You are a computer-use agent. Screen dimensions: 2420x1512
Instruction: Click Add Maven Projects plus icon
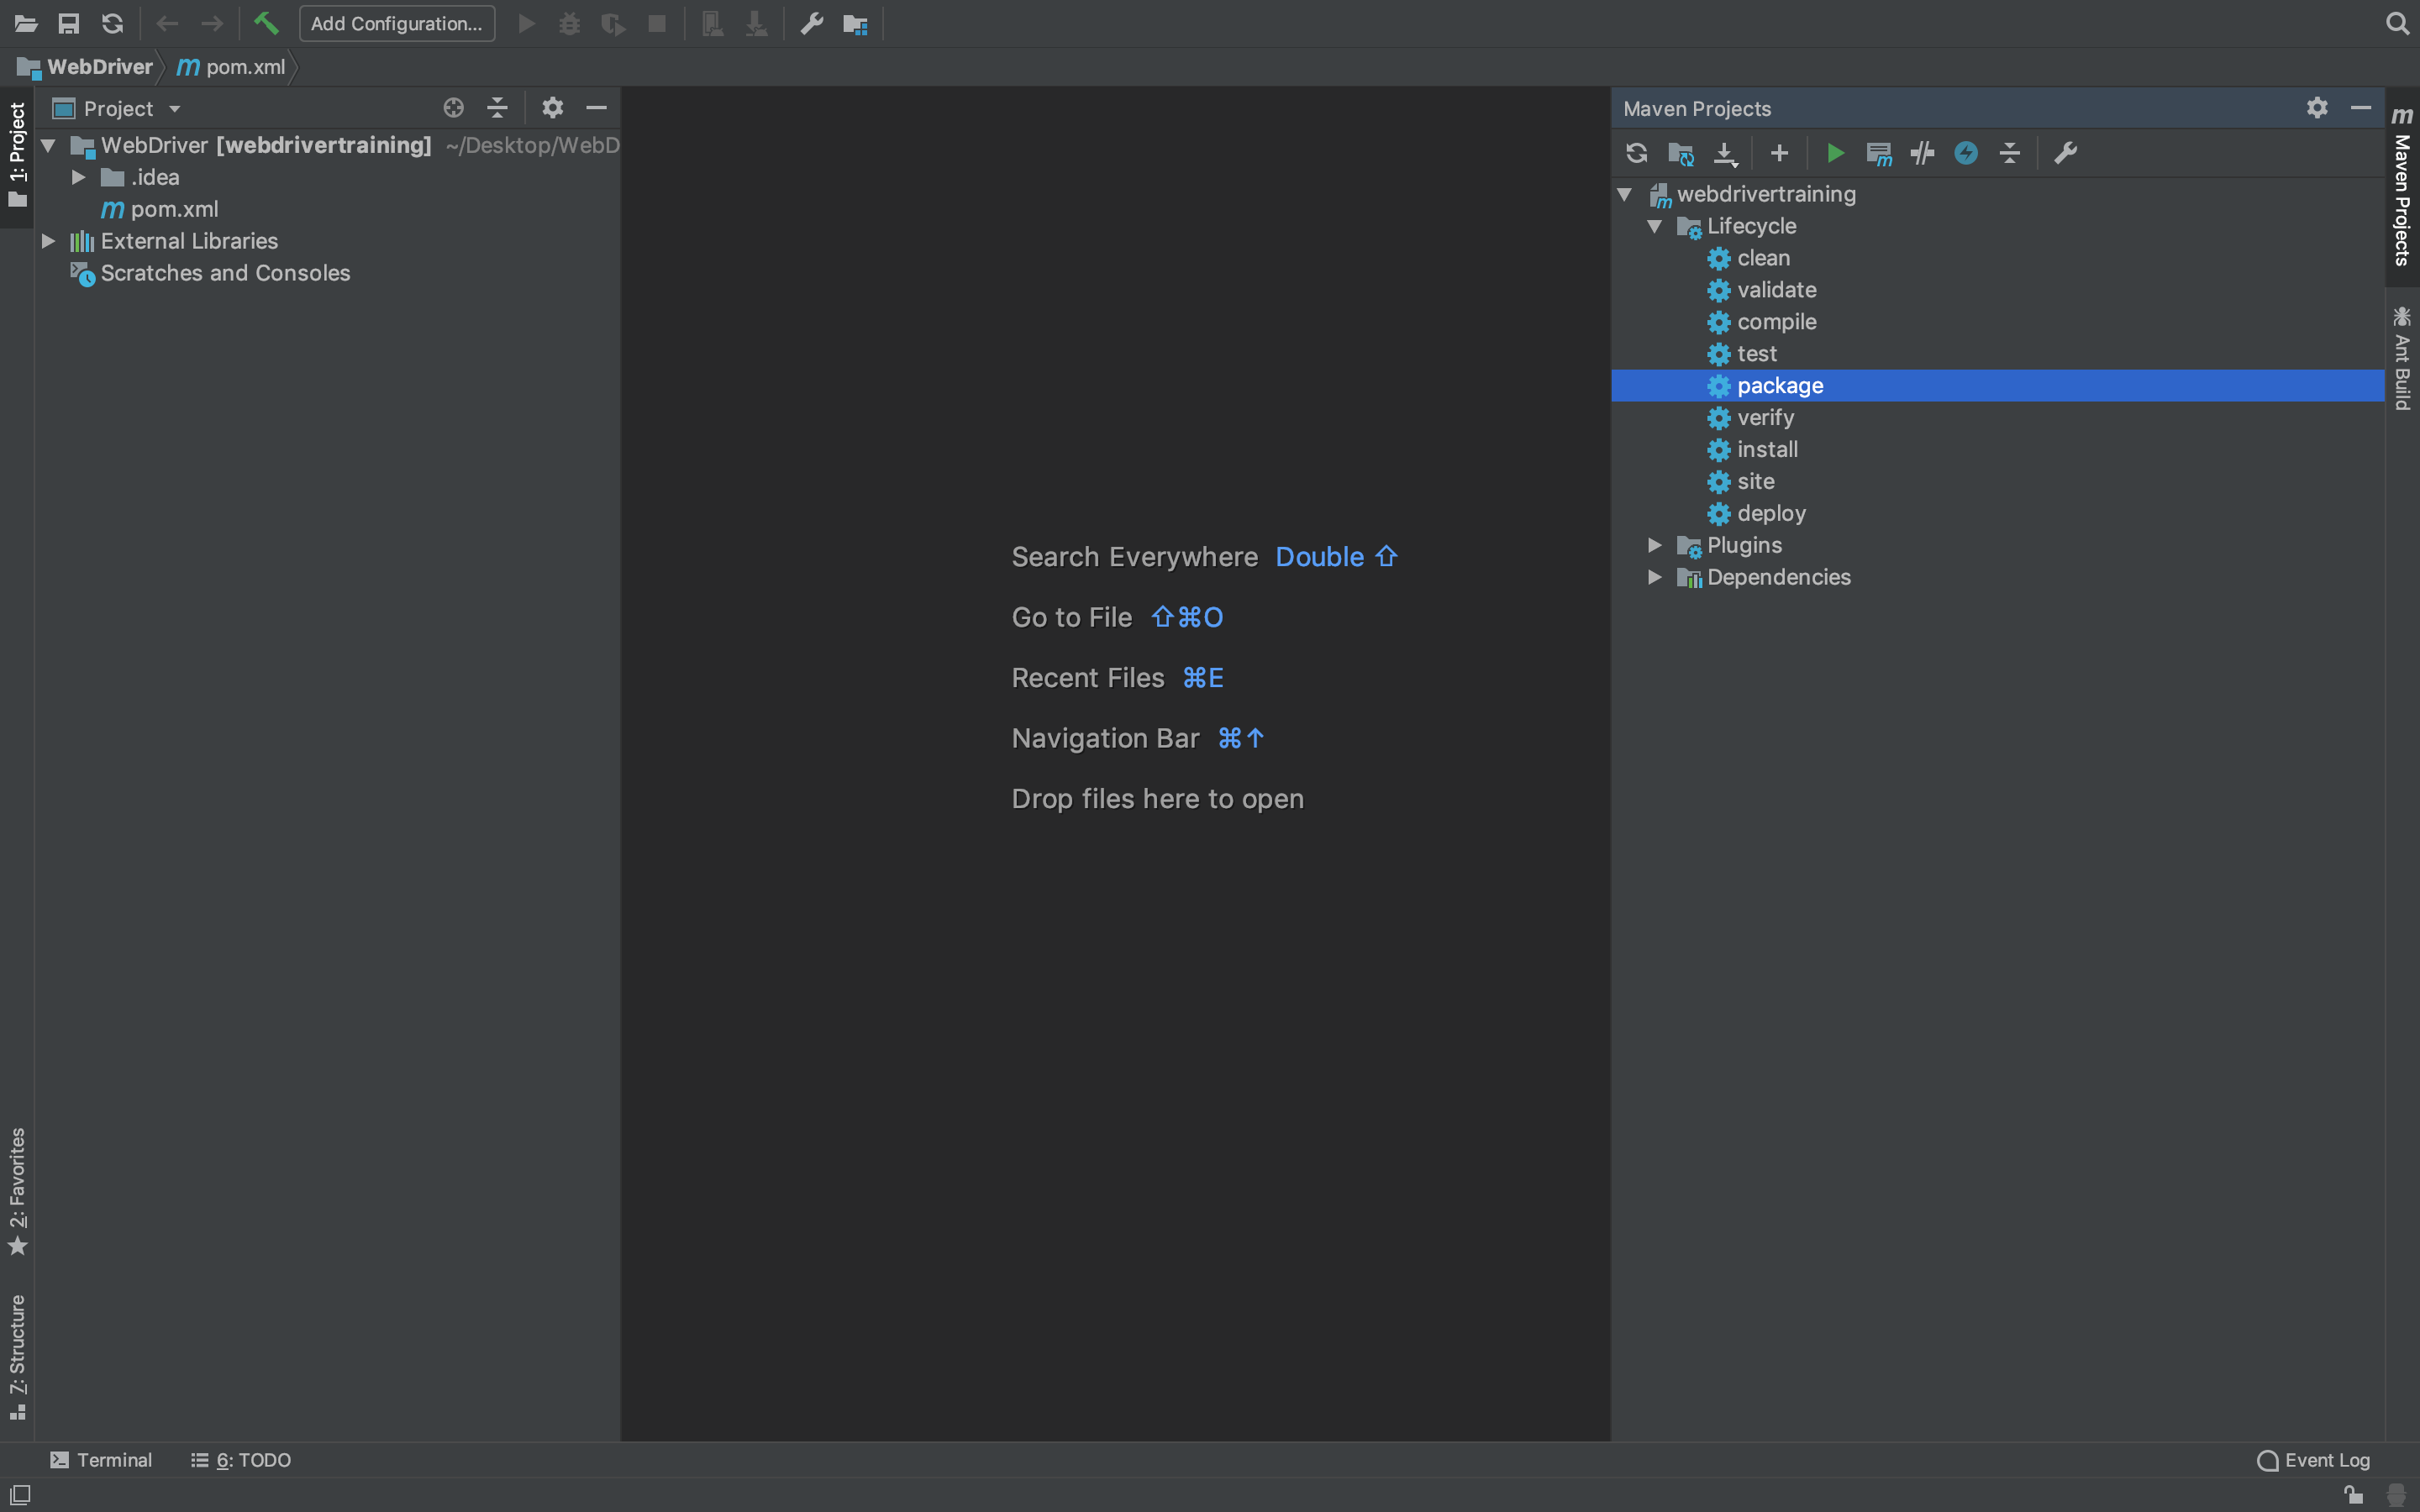point(1779,153)
